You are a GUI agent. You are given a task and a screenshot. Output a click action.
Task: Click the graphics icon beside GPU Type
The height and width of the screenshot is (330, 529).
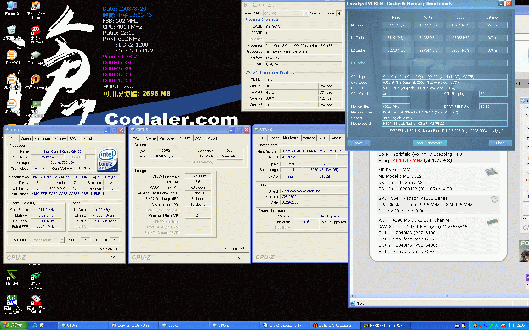coord(495,199)
